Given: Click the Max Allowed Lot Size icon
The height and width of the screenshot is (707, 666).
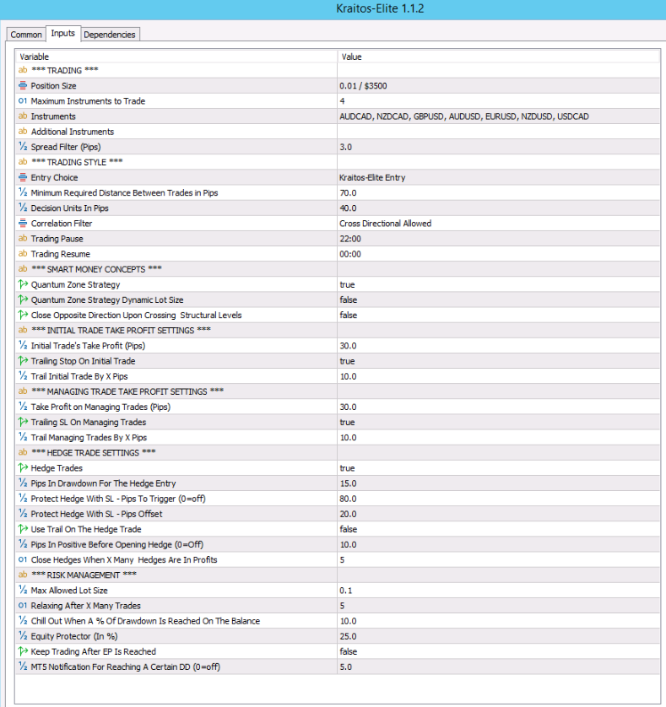Looking at the screenshot, I should (23, 591).
